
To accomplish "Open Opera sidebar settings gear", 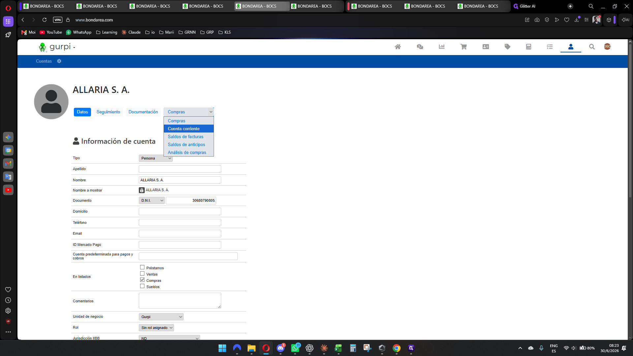I will 8,311.
